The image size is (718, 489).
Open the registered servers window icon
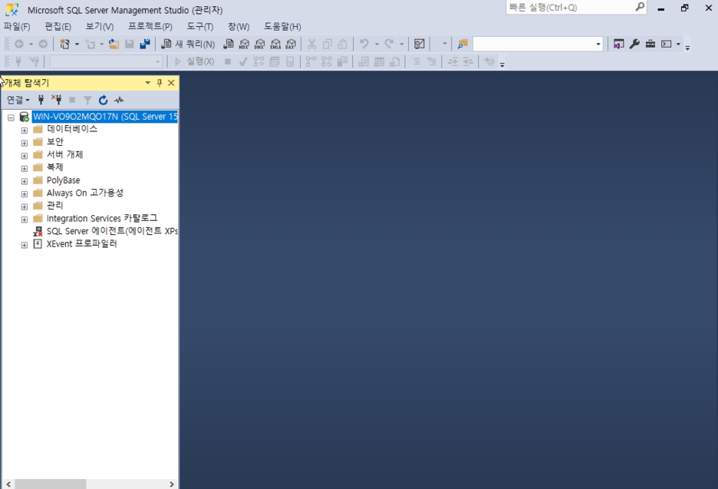coord(618,44)
